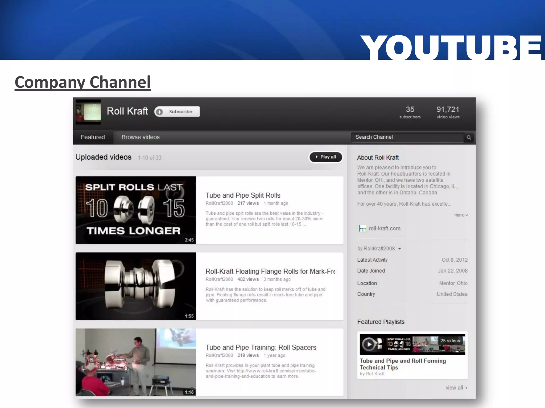Click the 1-10 of 33 counter
This screenshot has width=545, height=408.
pos(150,158)
